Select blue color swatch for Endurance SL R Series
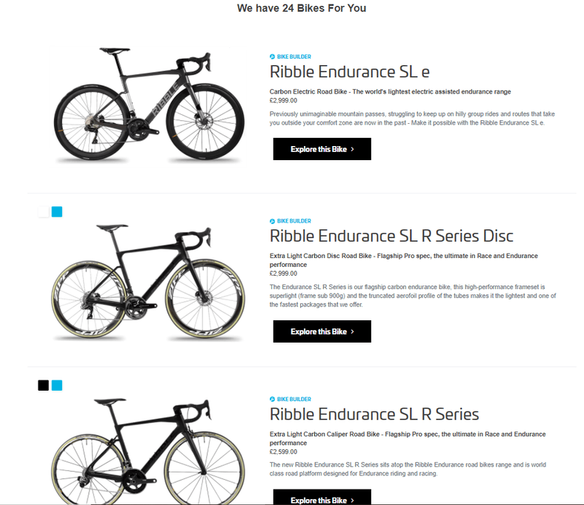Image resolution: width=584 pixels, height=505 pixels. tap(57, 386)
